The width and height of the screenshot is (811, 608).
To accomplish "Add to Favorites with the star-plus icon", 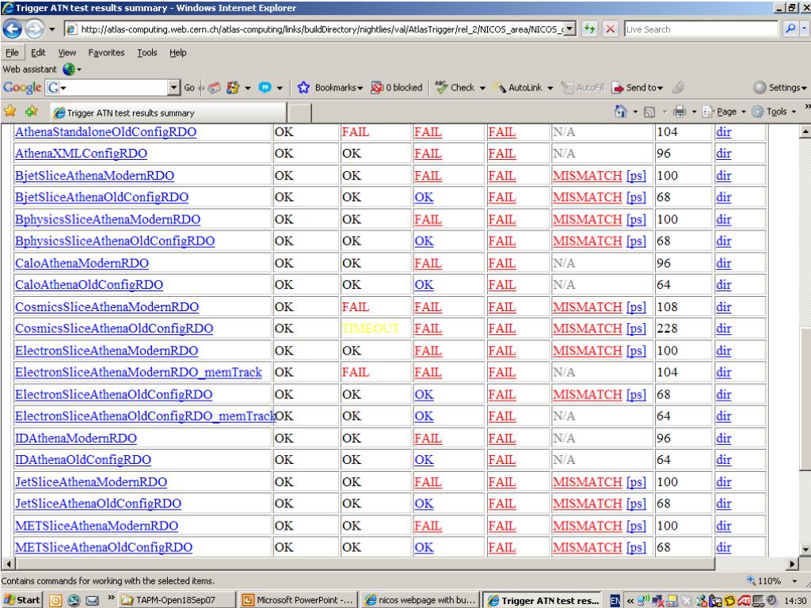I will 32,111.
